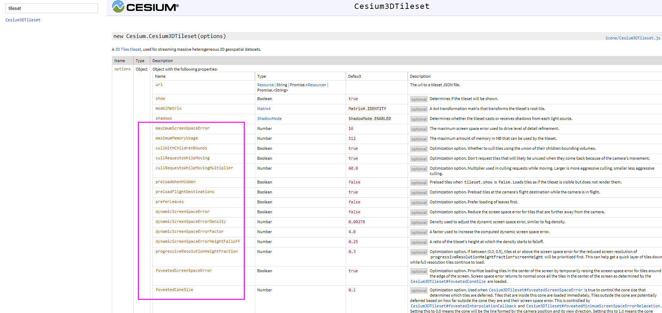Select the 'url' parameter name
This screenshot has width=662, height=313.
coord(159,84)
